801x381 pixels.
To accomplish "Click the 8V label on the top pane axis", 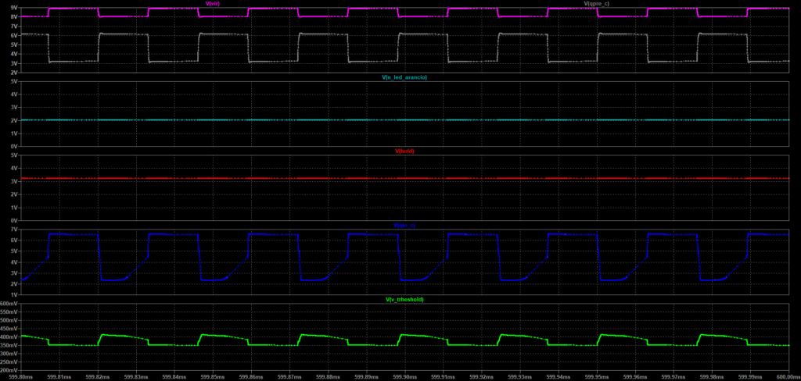I will [14, 17].
